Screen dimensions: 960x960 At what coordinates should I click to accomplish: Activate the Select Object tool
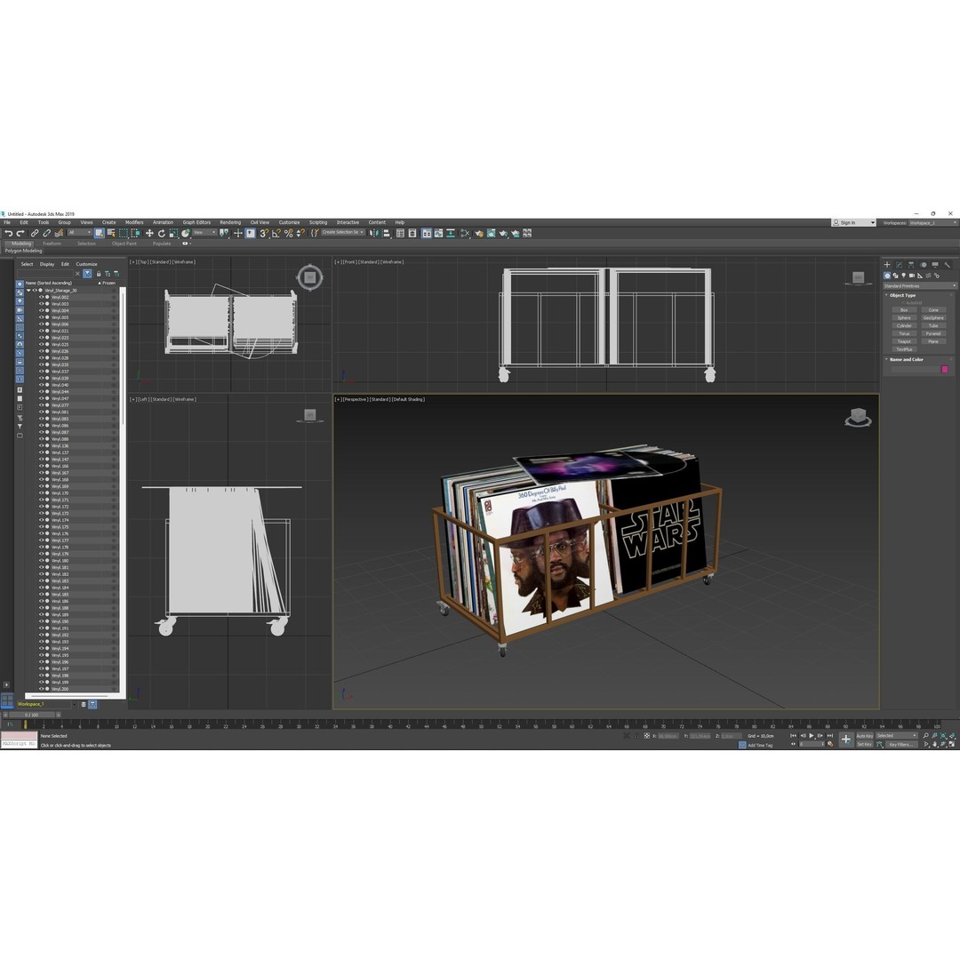[x=100, y=233]
